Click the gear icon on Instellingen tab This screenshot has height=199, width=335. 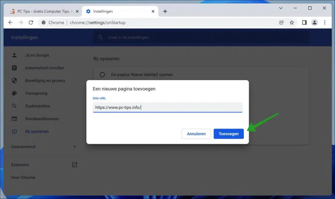[88, 11]
